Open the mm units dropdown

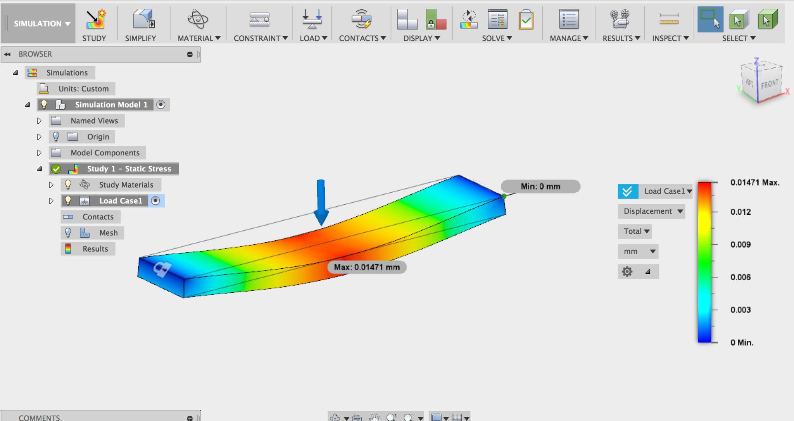tap(639, 251)
